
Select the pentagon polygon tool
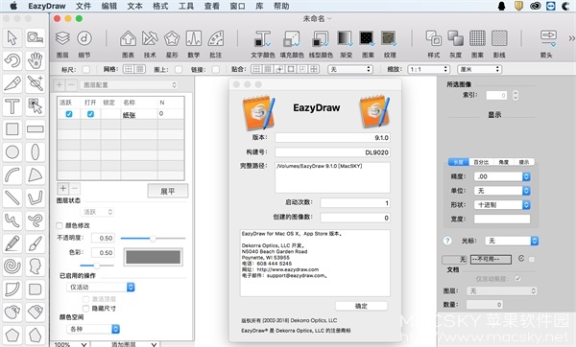12,335
